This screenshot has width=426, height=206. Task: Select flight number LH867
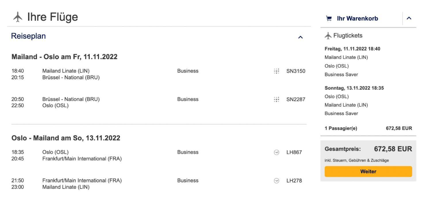pos(294,152)
